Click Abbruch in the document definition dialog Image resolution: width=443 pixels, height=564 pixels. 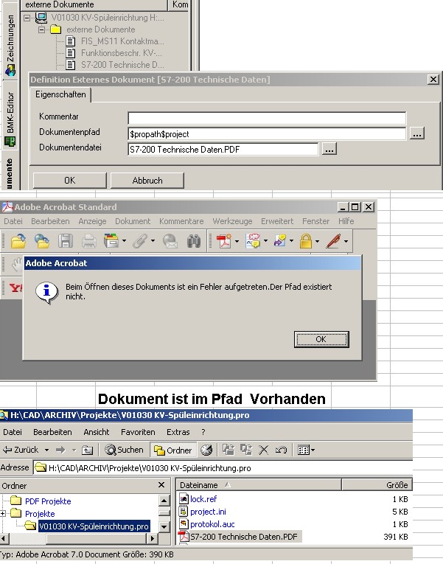pos(147,180)
